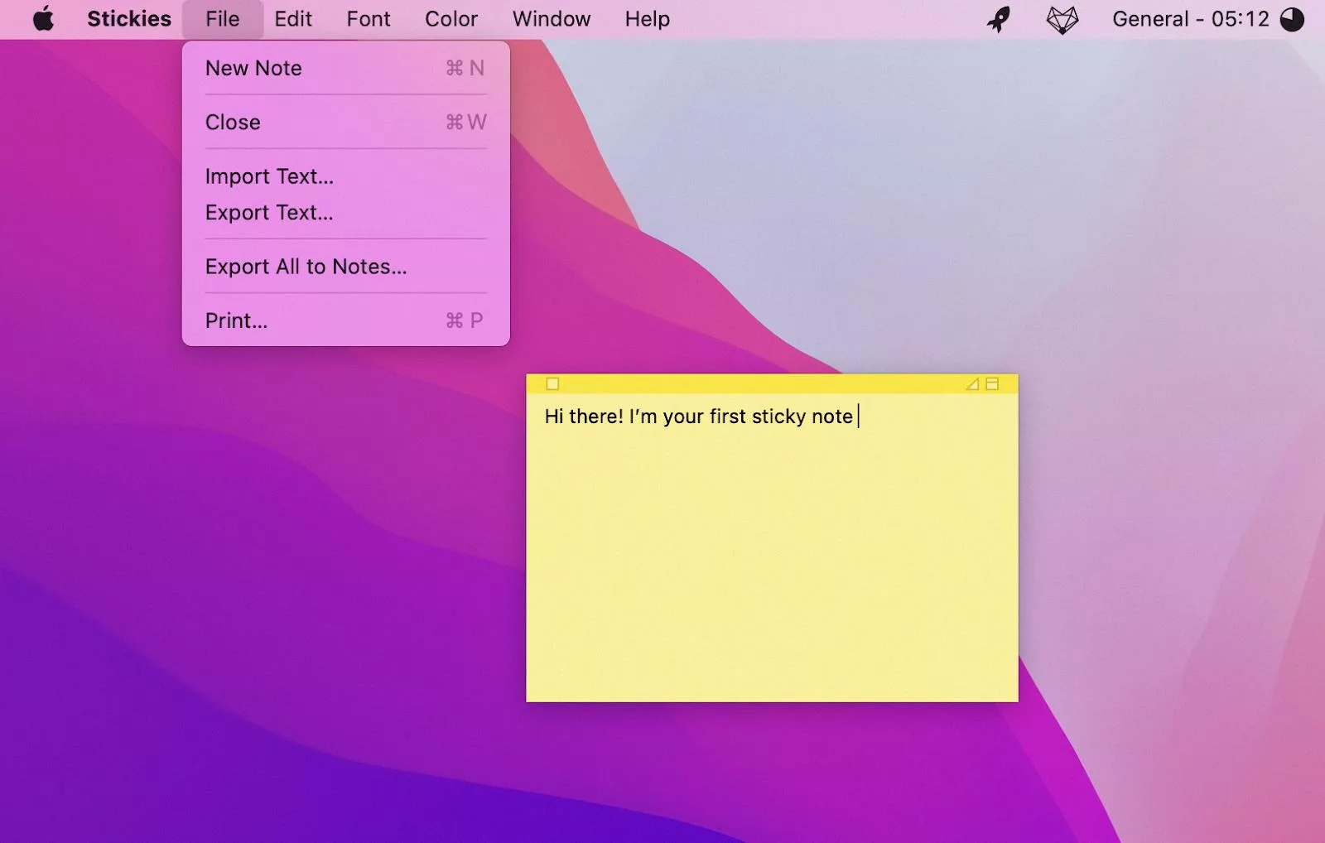The image size is (1325, 843).
Task: Collapse the sticky note with the window-shade icon
Action: pyautogui.click(x=992, y=384)
